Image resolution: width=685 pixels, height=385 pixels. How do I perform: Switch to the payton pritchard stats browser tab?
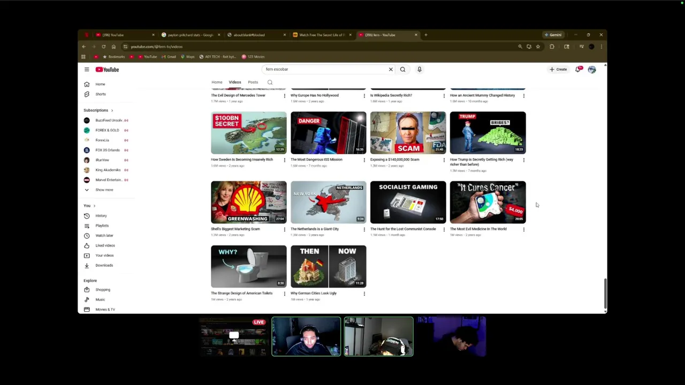(x=190, y=35)
